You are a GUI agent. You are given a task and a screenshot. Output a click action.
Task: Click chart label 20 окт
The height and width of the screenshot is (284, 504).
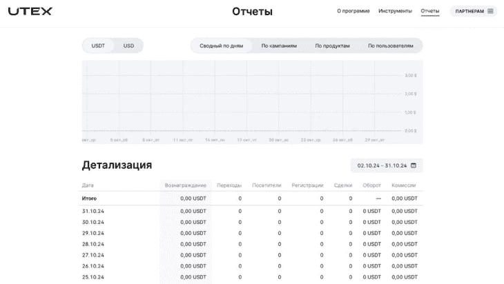tap(279, 140)
